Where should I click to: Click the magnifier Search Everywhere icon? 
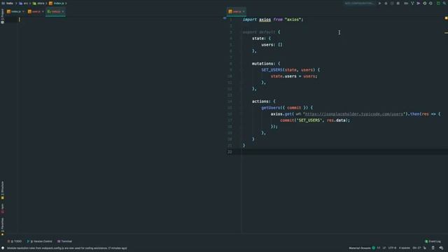[x=444, y=3]
